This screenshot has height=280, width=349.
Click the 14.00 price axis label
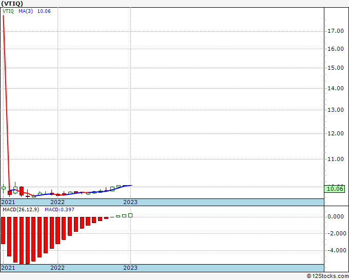click(336, 88)
